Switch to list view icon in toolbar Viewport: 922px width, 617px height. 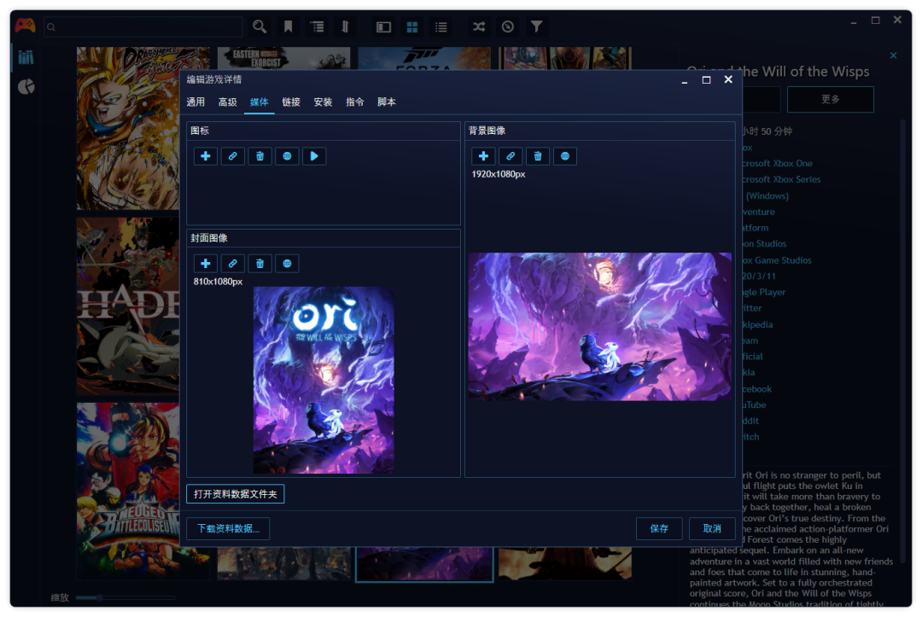[441, 26]
